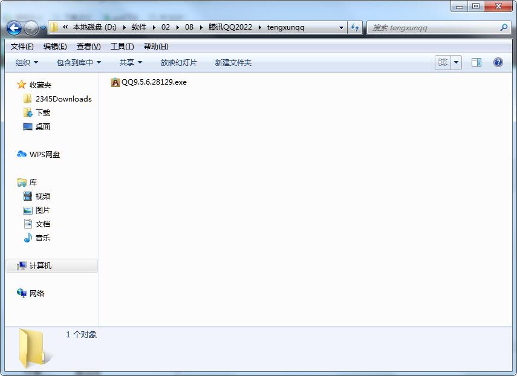
Task: Open 下载 in favorites
Action: tap(43, 112)
